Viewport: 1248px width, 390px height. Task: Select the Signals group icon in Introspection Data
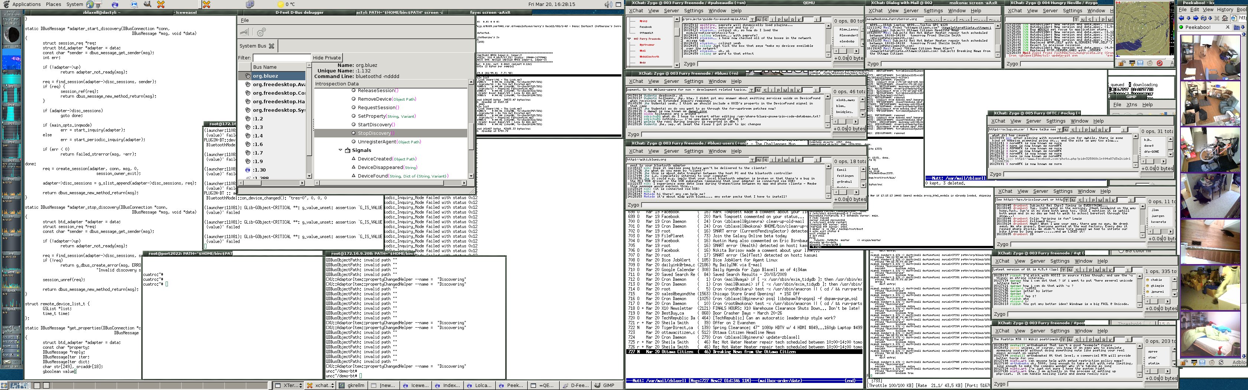(347, 150)
